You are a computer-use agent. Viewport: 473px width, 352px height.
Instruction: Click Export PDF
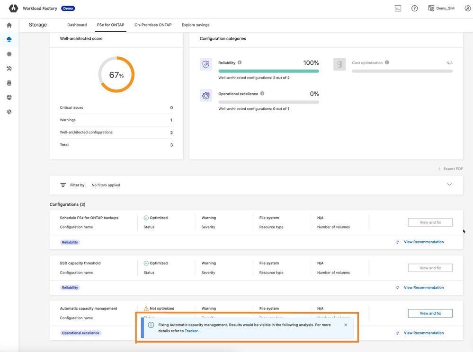[450, 169]
